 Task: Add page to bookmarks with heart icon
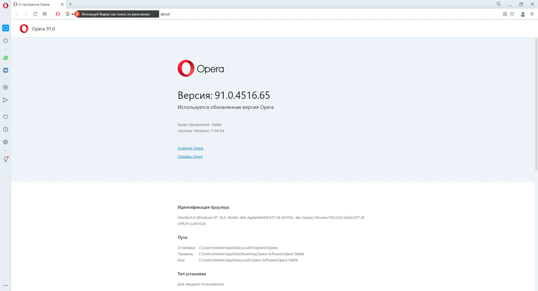click(x=512, y=14)
